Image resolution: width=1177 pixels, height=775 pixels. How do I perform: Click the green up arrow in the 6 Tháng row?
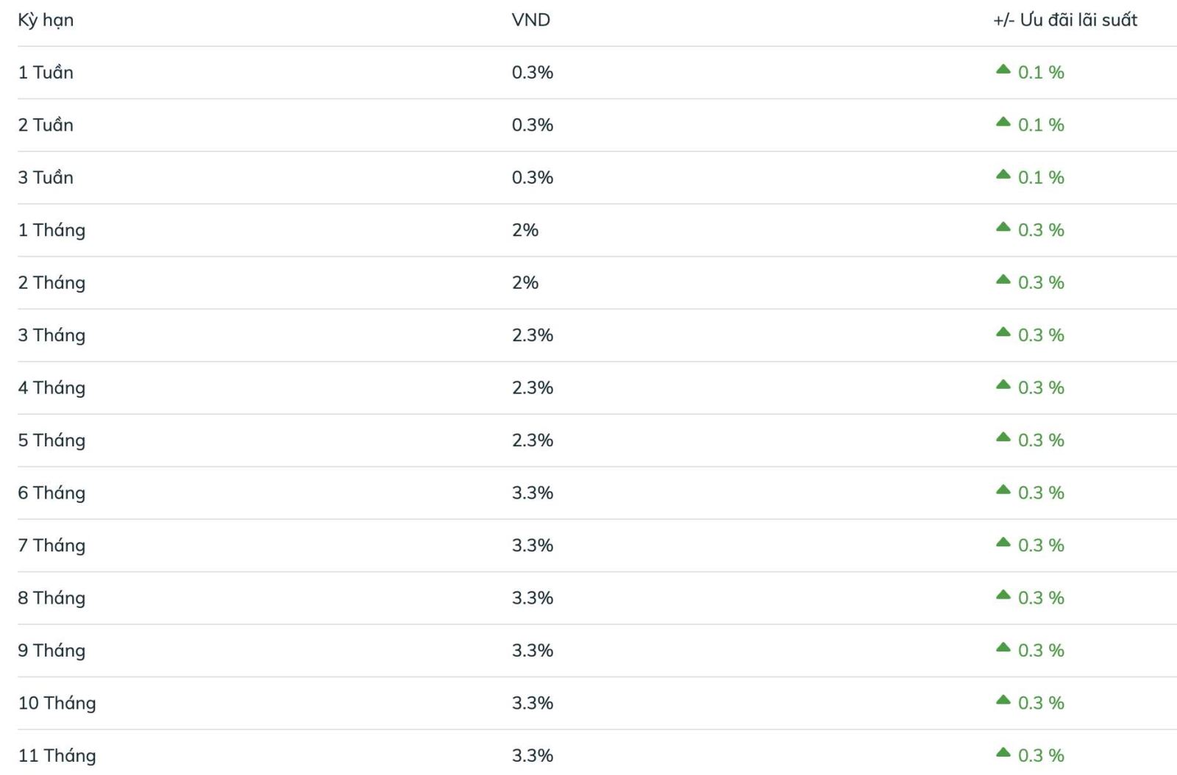coord(1003,490)
